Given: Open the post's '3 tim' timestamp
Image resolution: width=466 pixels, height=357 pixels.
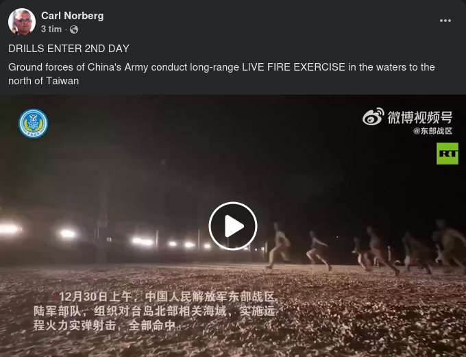Looking at the screenshot, I should [51, 29].
